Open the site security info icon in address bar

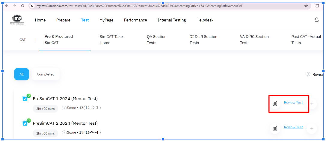[32, 6]
